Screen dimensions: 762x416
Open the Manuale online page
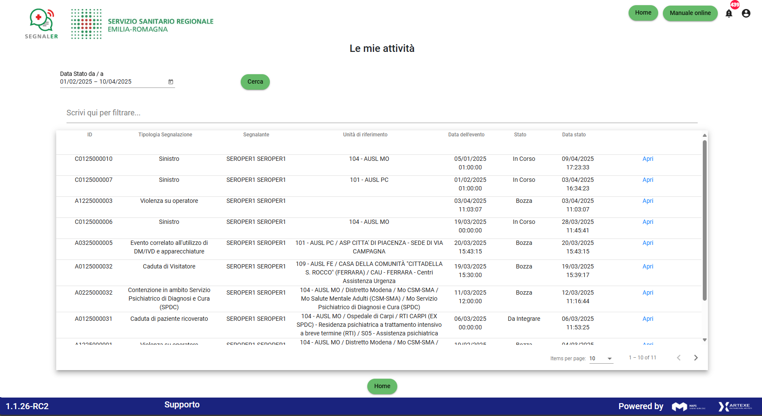(x=690, y=13)
